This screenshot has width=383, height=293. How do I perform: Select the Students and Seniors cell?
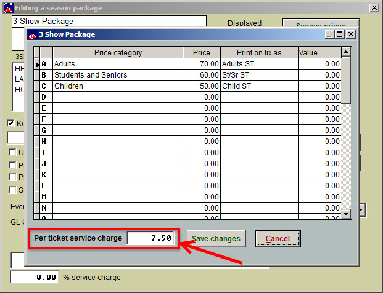click(x=118, y=75)
